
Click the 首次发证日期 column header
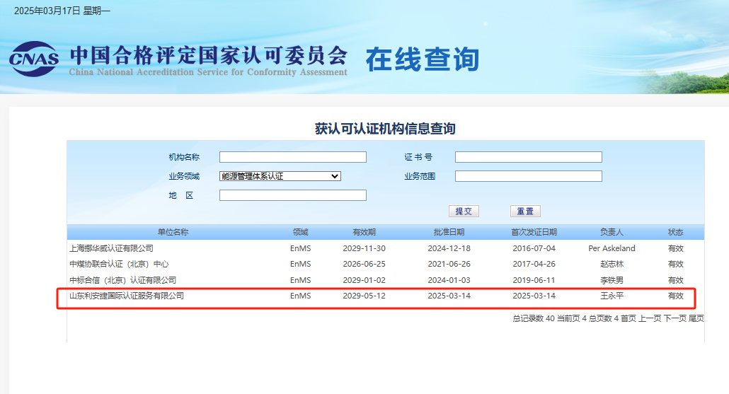click(x=534, y=232)
